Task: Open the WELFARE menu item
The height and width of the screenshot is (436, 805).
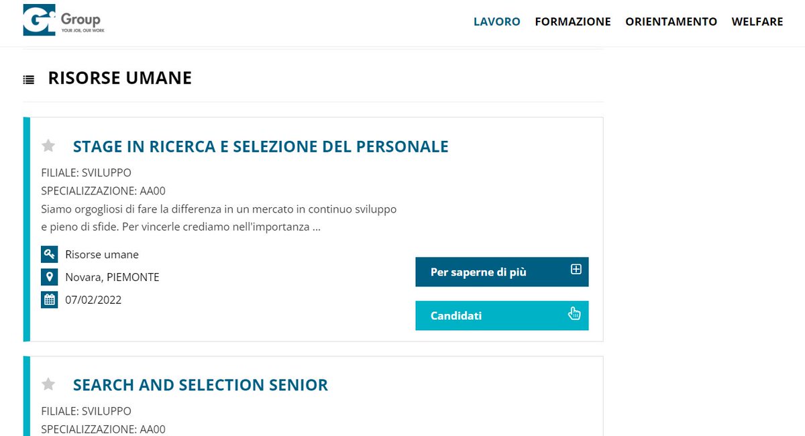Action: pyautogui.click(x=757, y=21)
